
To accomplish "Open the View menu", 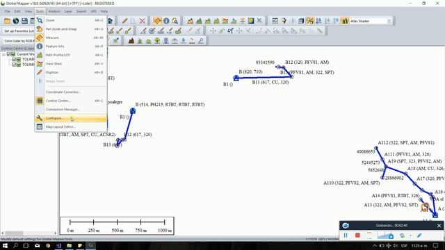I will click(x=28, y=11).
